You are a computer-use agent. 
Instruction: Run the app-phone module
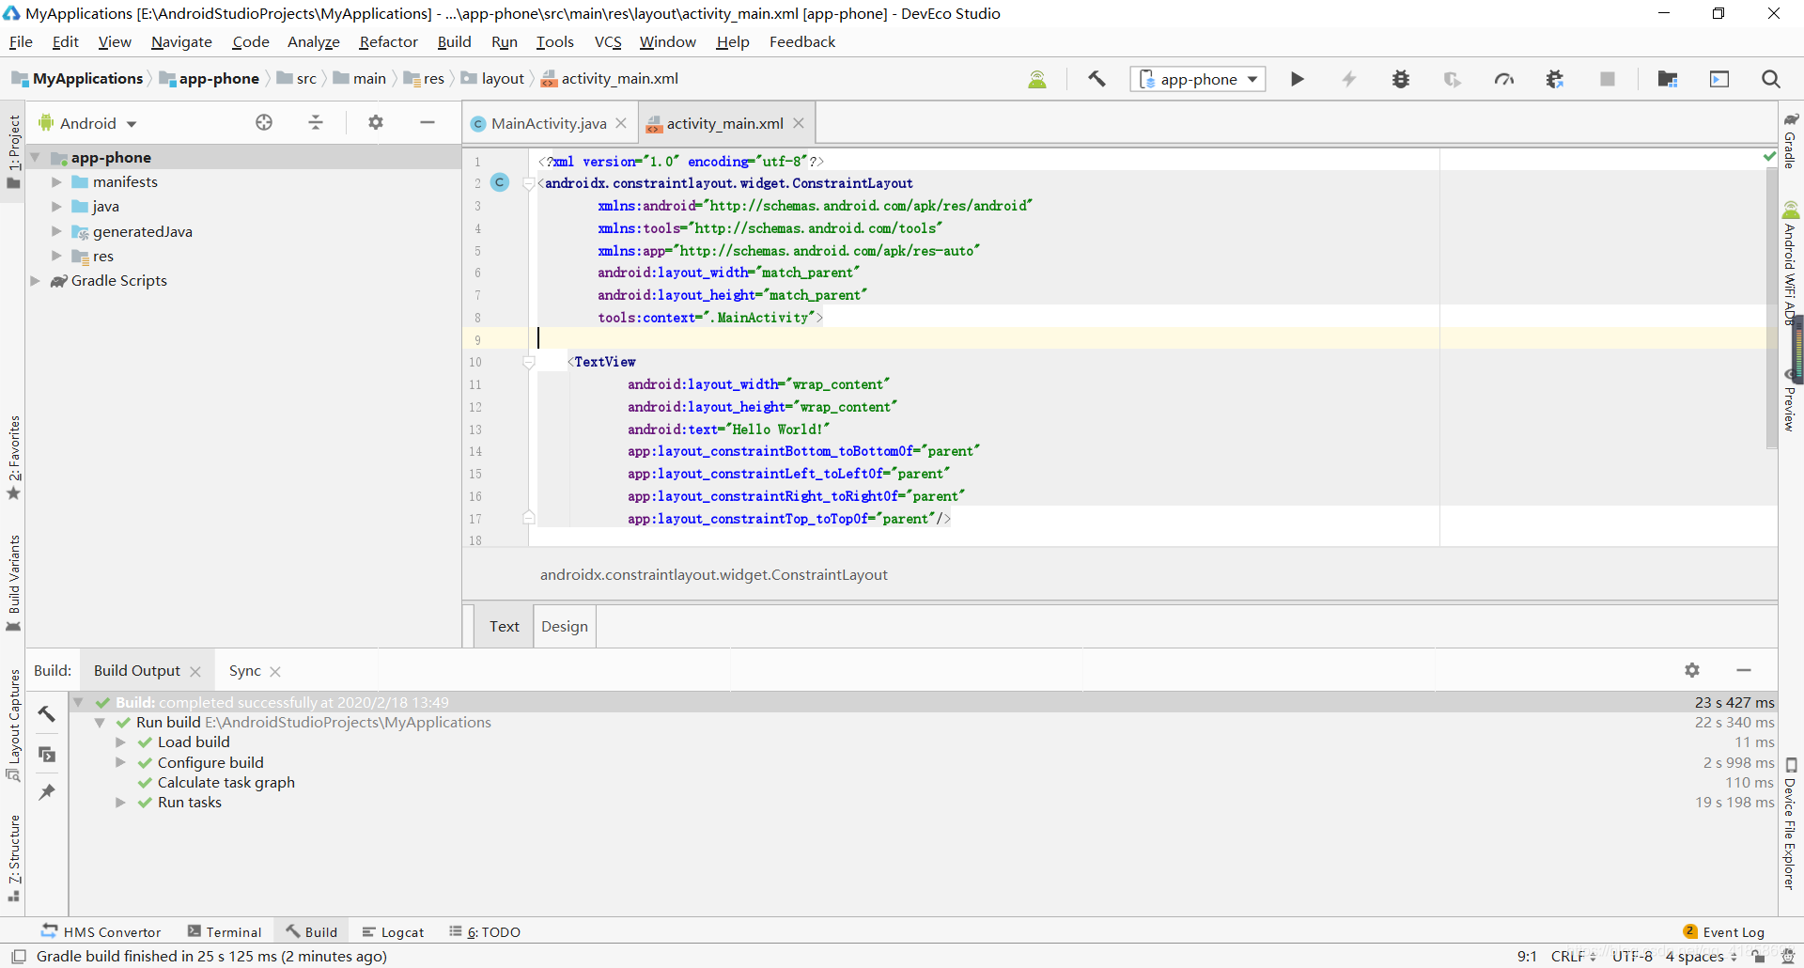pos(1297,79)
